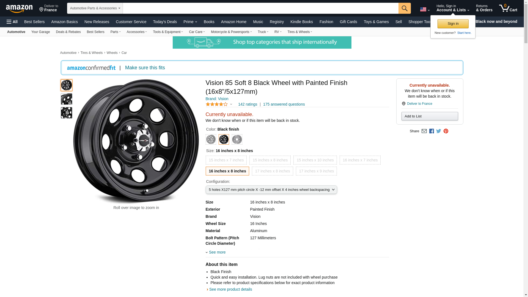Open the All hamburger menu
The image size is (528, 297).
[12, 22]
